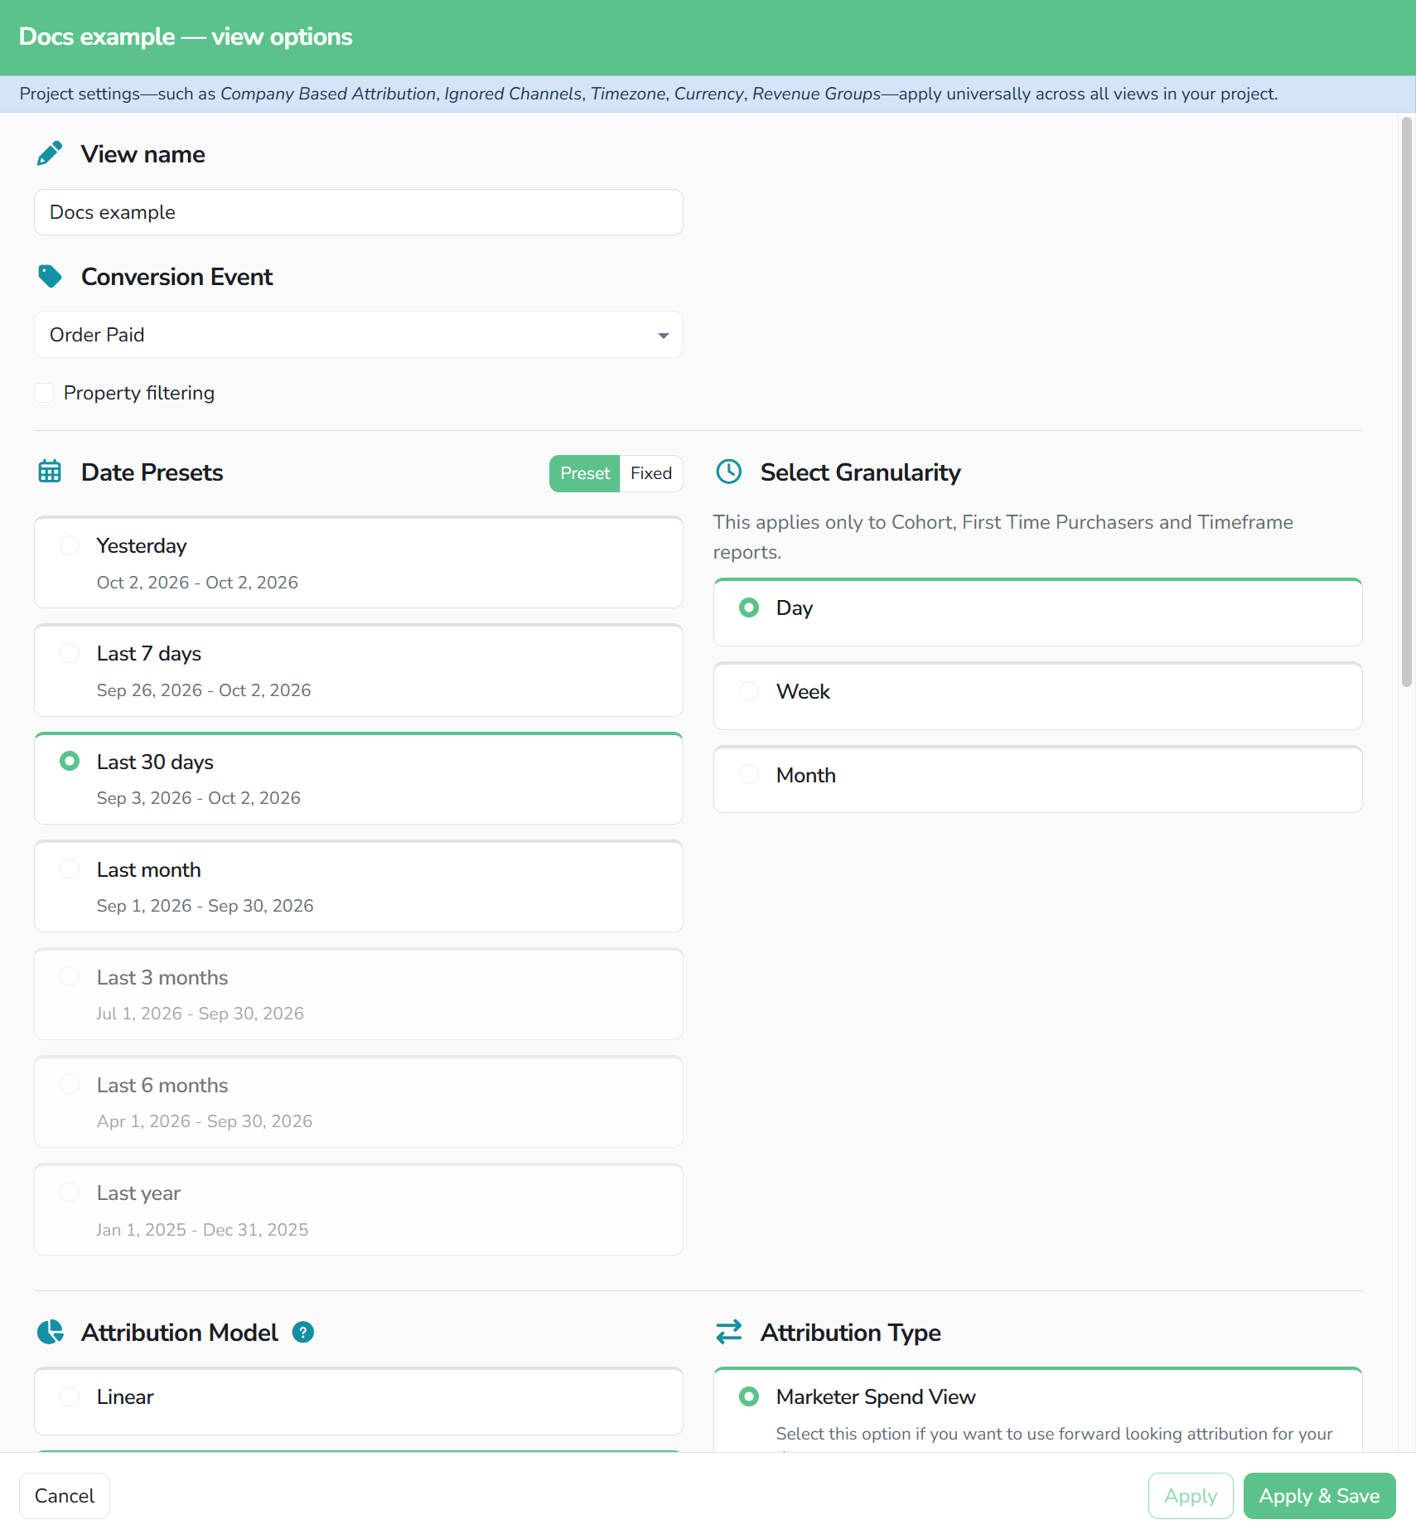The image size is (1416, 1539).
Task: Click the Sep 3, 2026 - Oct 2, 2026 date range
Action: tap(199, 798)
